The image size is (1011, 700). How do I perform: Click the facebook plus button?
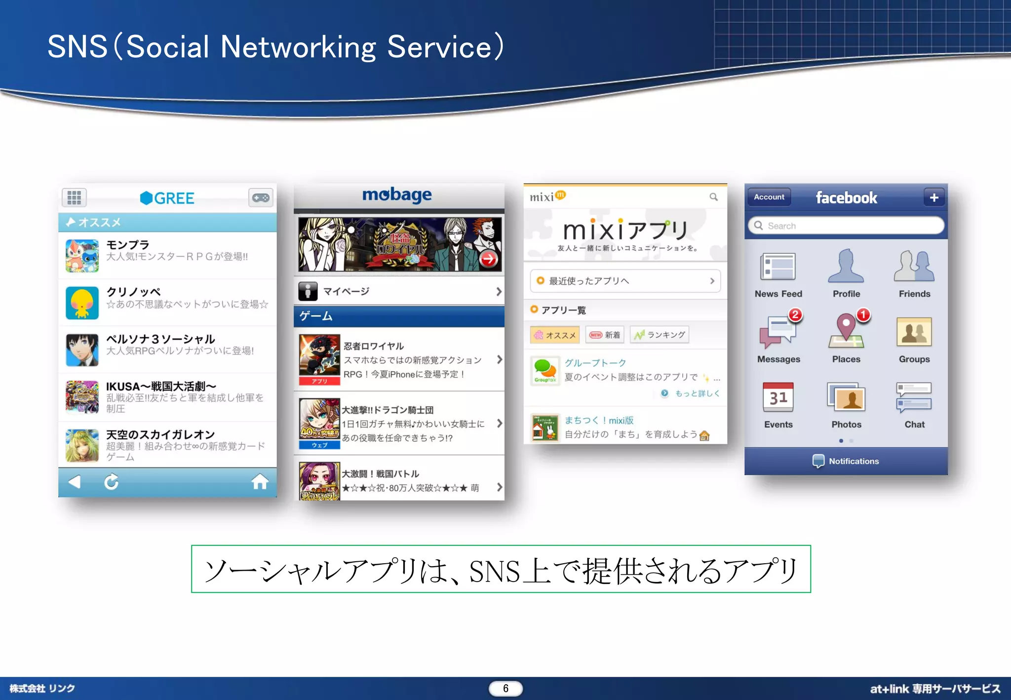pos(934,197)
